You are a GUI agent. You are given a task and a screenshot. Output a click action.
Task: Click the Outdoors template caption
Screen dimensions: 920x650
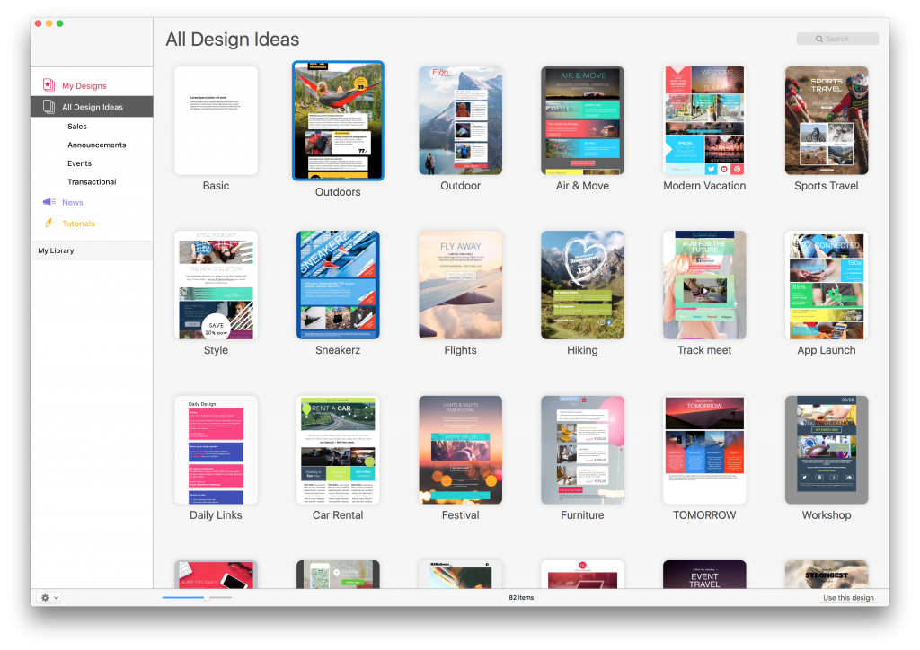click(x=338, y=192)
